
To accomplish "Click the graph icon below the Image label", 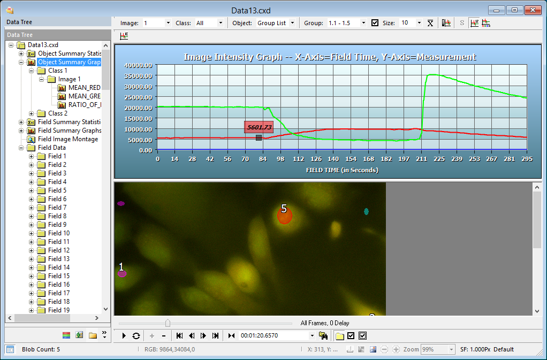I will point(124,36).
